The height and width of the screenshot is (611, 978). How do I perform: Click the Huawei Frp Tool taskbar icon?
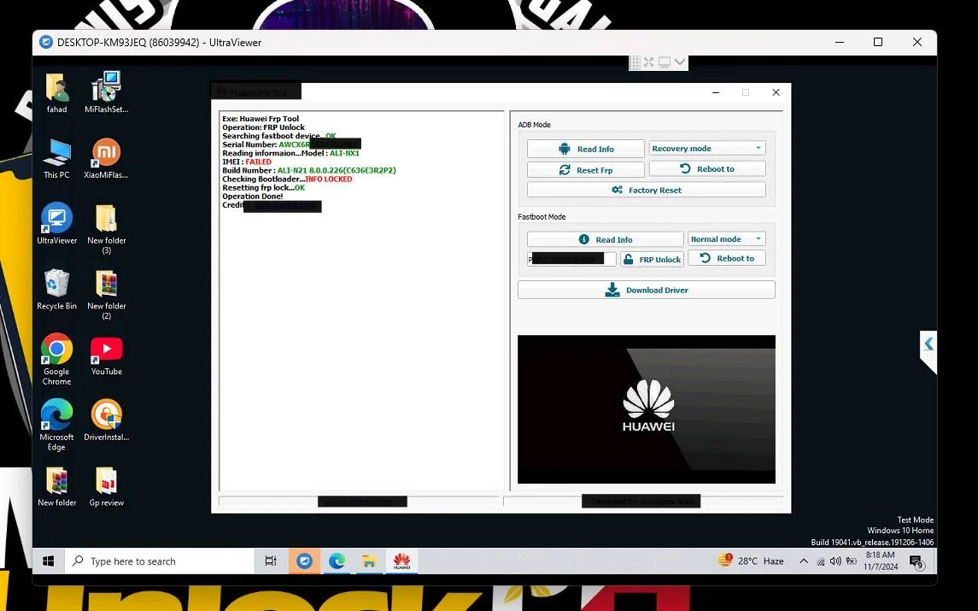pos(401,561)
